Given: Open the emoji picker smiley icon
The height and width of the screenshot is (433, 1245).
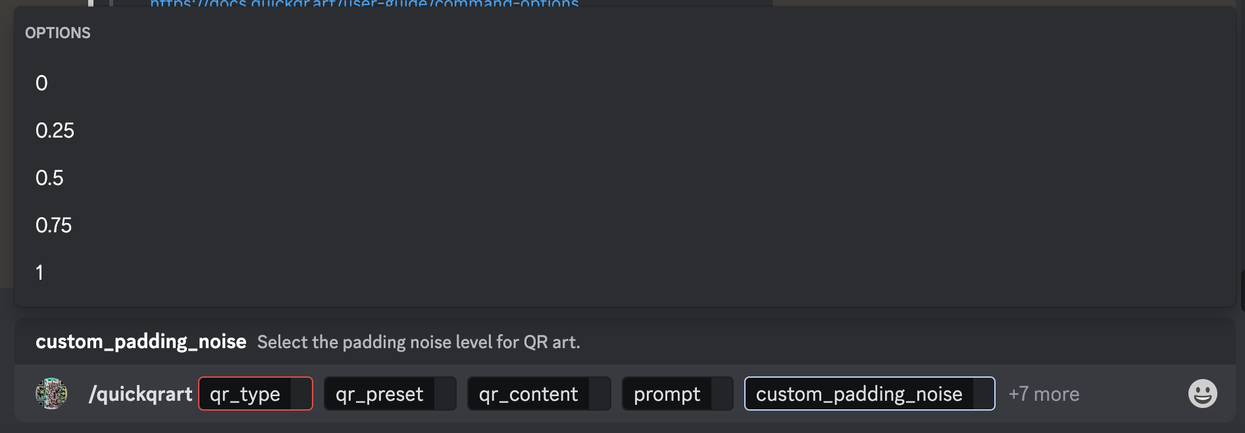Looking at the screenshot, I should [x=1202, y=394].
